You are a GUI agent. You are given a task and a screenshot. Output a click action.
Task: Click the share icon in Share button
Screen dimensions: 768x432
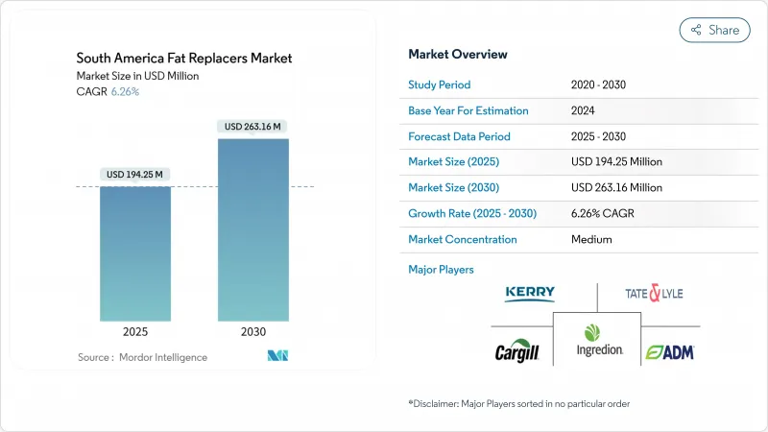(x=696, y=30)
